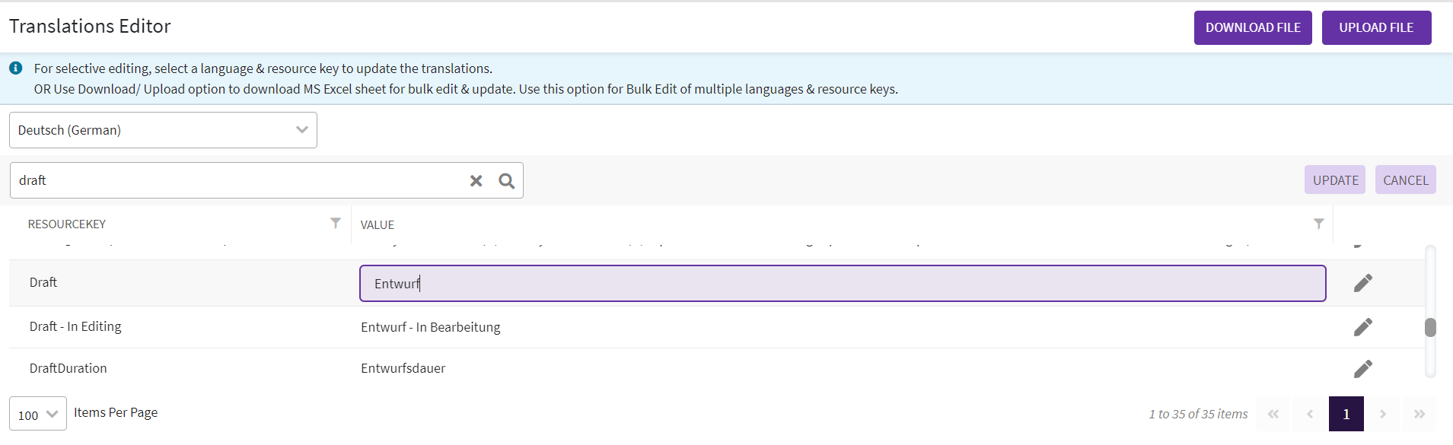Screen dimensions: 1453x445
Task: Open the Deutsch (German) language dropdown
Action: pyautogui.click(x=163, y=130)
